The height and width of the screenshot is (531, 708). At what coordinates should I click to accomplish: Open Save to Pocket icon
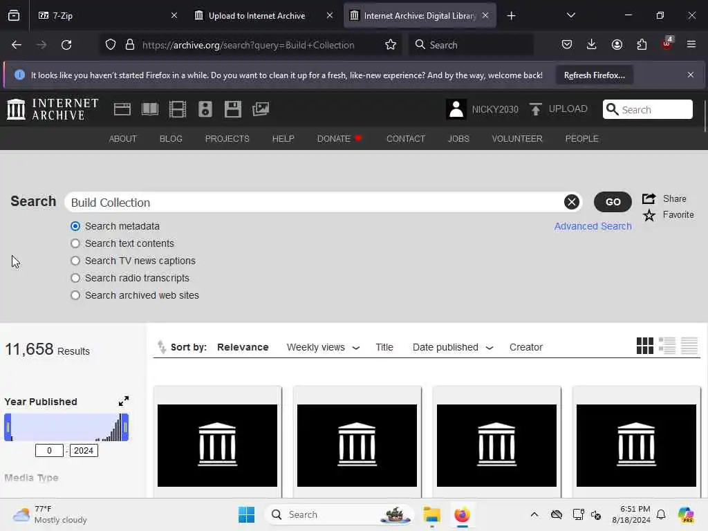tap(567, 44)
